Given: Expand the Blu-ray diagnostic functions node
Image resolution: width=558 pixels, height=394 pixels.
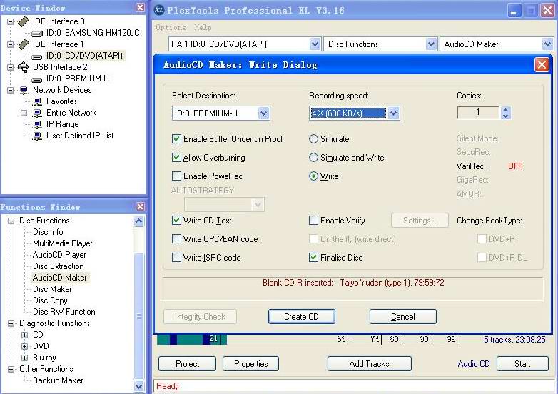Looking at the screenshot, I should pyautogui.click(x=24, y=358).
